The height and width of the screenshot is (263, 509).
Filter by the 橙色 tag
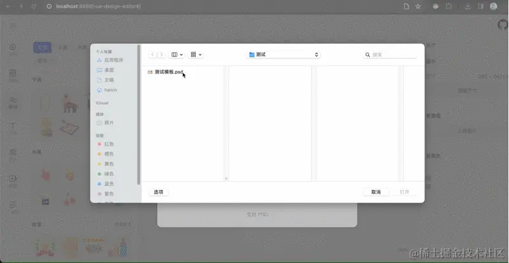point(106,154)
